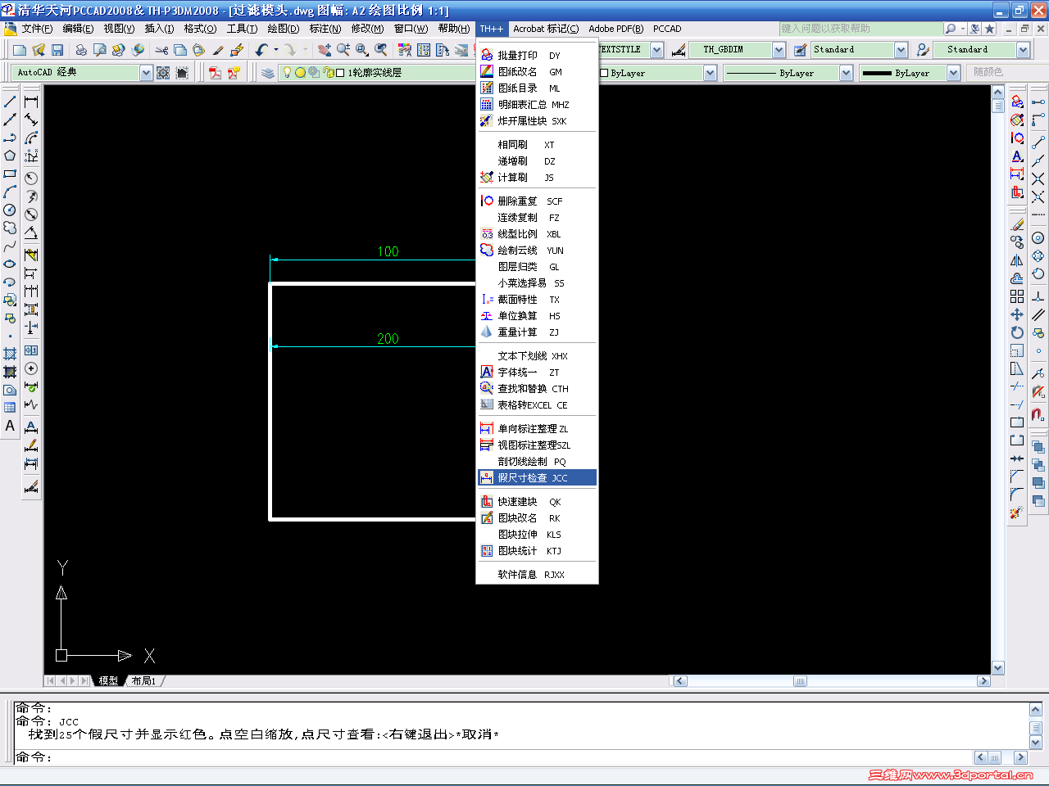Open the AutoCAD 经典 workspace dropdown
The image size is (1049, 786).
146,73
